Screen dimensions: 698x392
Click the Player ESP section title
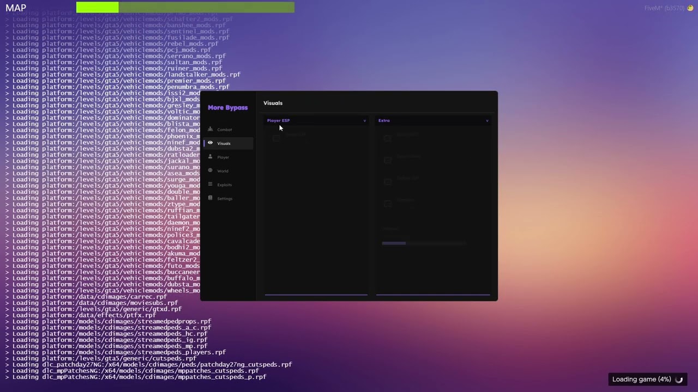tap(278, 120)
